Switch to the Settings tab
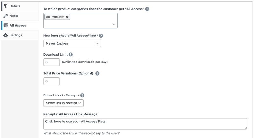The image size is (254, 138). coord(16,35)
